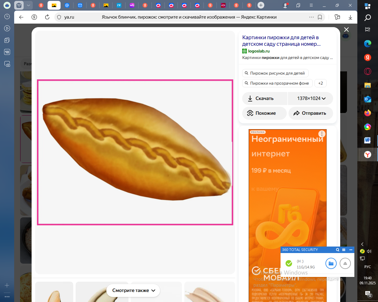Expand the 1378×1024 image size dropdown
Viewport: 378px width, 302px height.
[x=311, y=99]
